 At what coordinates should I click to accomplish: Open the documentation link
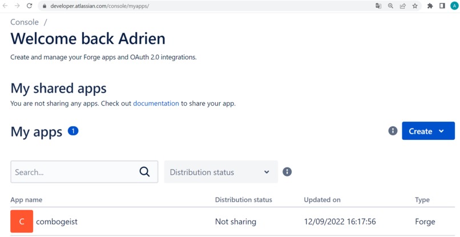pyautogui.click(x=156, y=103)
